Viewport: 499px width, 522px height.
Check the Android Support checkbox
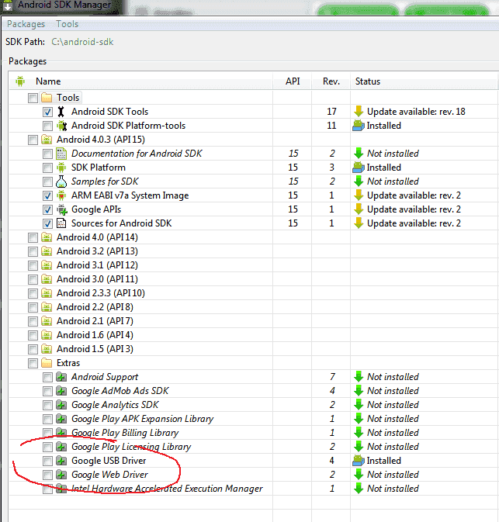coord(47,377)
